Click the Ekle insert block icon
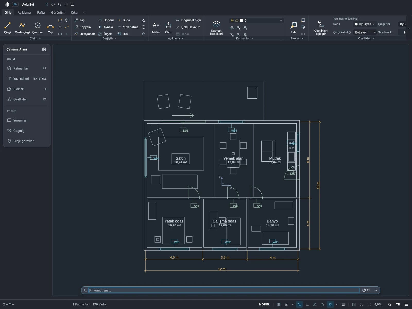This screenshot has width=412, height=309. tap(294, 28)
